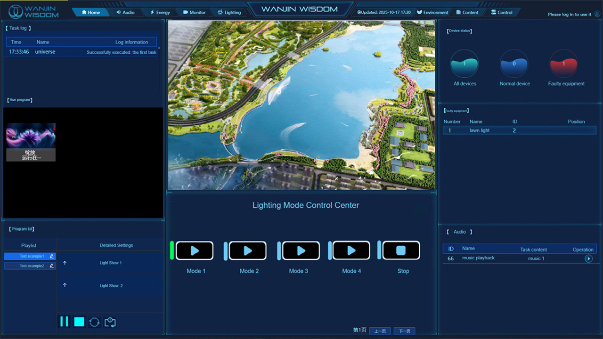Edit Test example1 using its pencil icon
Image resolution: width=603 pixels, height=339 pixels.
tap(52, 256)
